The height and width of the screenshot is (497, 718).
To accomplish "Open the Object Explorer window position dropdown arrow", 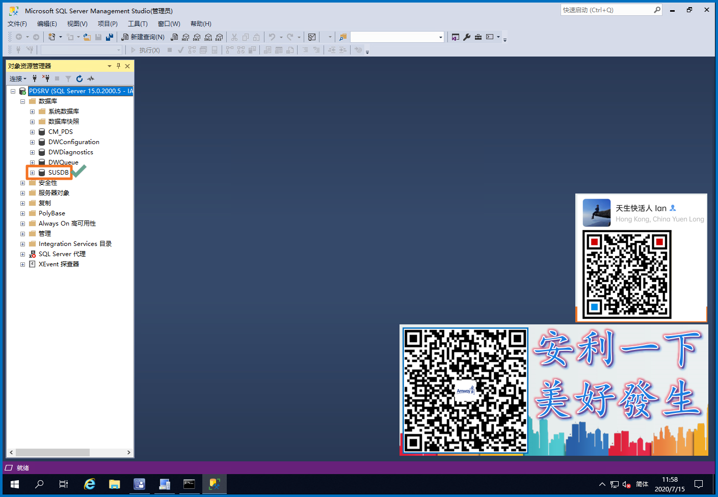I will (x=110, y=66).
